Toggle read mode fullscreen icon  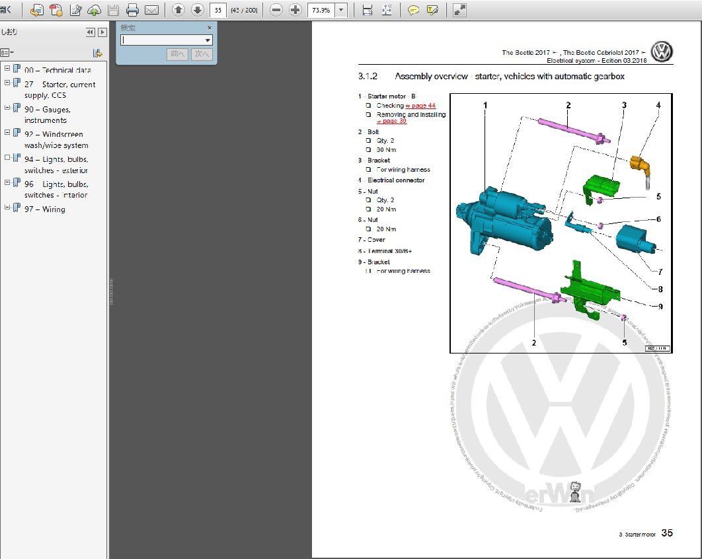pos(460,10)
